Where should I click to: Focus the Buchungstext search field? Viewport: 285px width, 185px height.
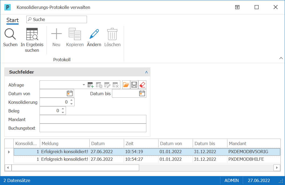pos(93,128)
